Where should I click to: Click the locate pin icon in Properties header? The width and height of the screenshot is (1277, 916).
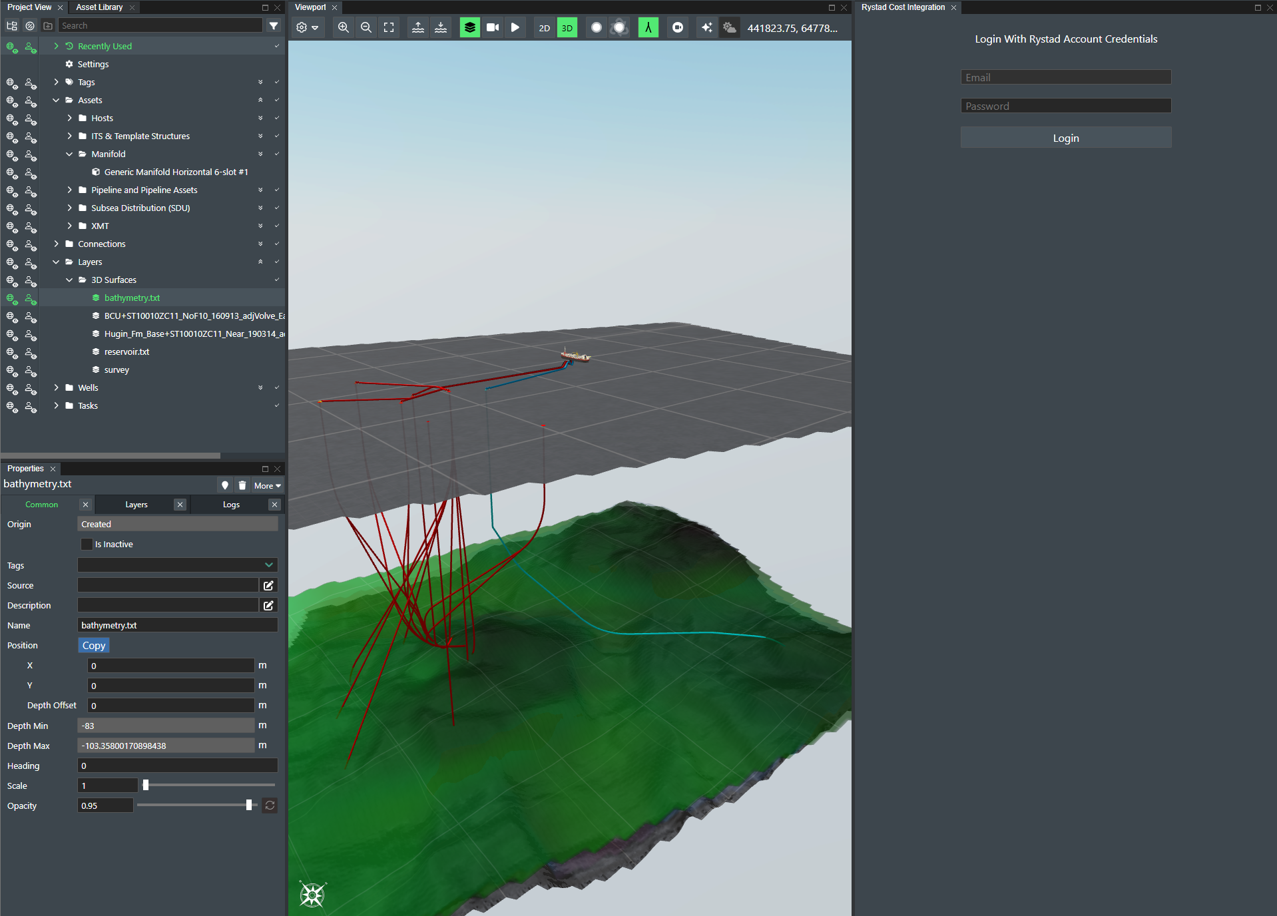[225, 485]
